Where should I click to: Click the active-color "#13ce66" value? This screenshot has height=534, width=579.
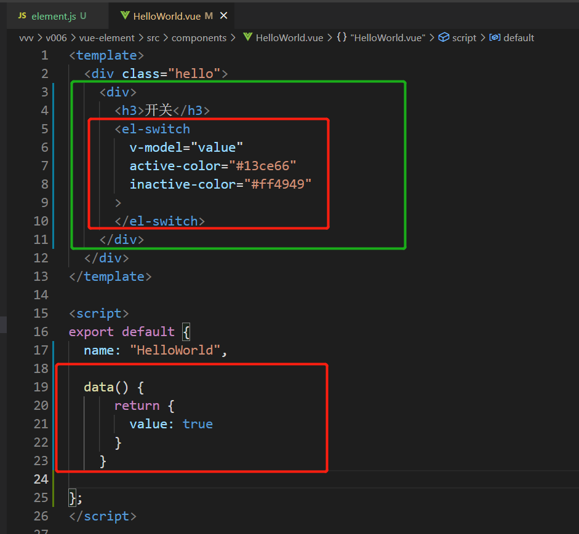[x=262, y=166]
